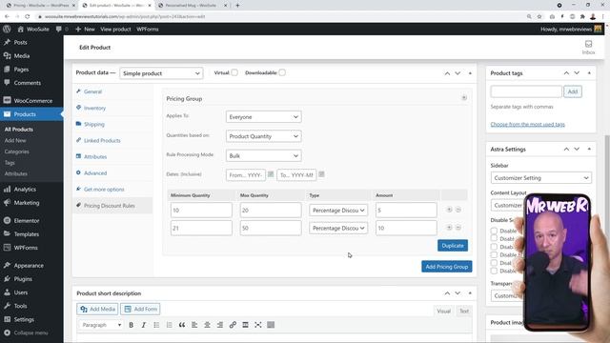The height and width of the screenshot is (343, 610).
Task: Open the Rule Processing Mode Bulk dropdown
Action: click(263, 155)
